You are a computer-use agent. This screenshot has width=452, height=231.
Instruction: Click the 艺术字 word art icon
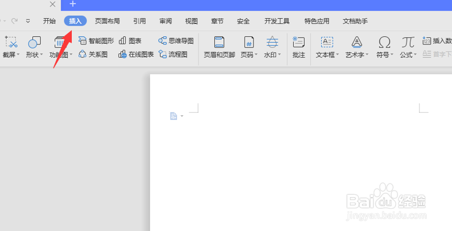[357, 42]
